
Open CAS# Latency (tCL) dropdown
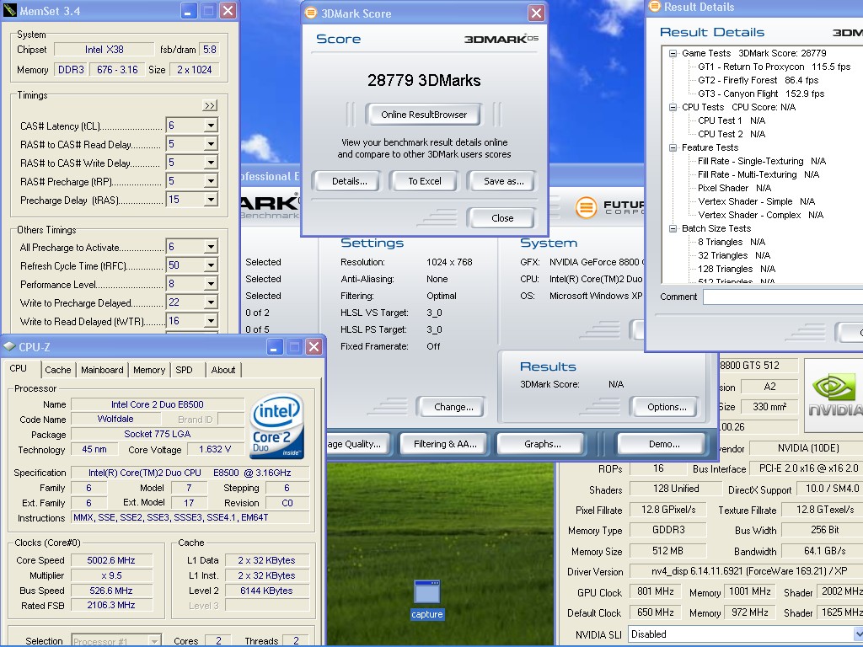[211, 126]
